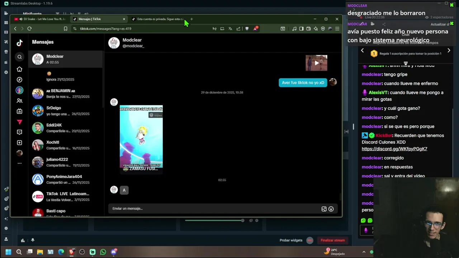
Task: Collapse the Streamlabs chat panel arrow
Action: [346, 132]
